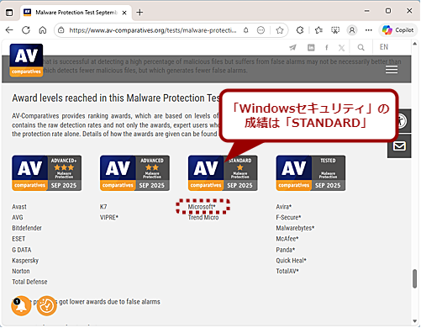The image size is (421, 328).
Task: Select G DATA in the list
Action: point(22,250)
